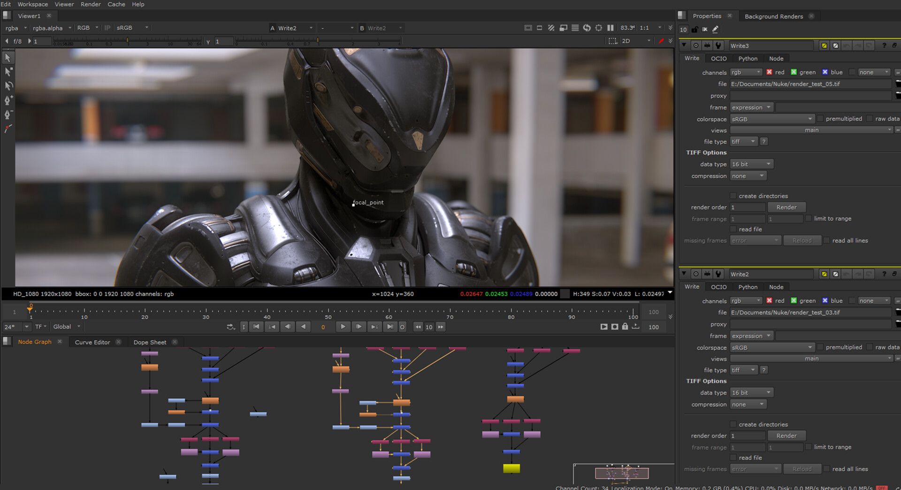The image size is (901, 490).
Task: Switch to the Curve Editor tab
Action: (92, 342)
